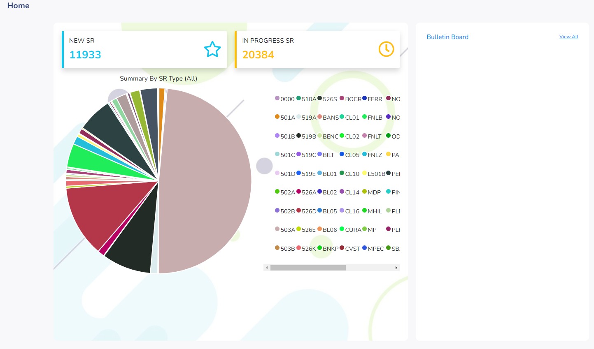Image resolution: width=594 pixels, height=349 pixels.
Task: Click the 503A legend label
Action: coord(288,230)
